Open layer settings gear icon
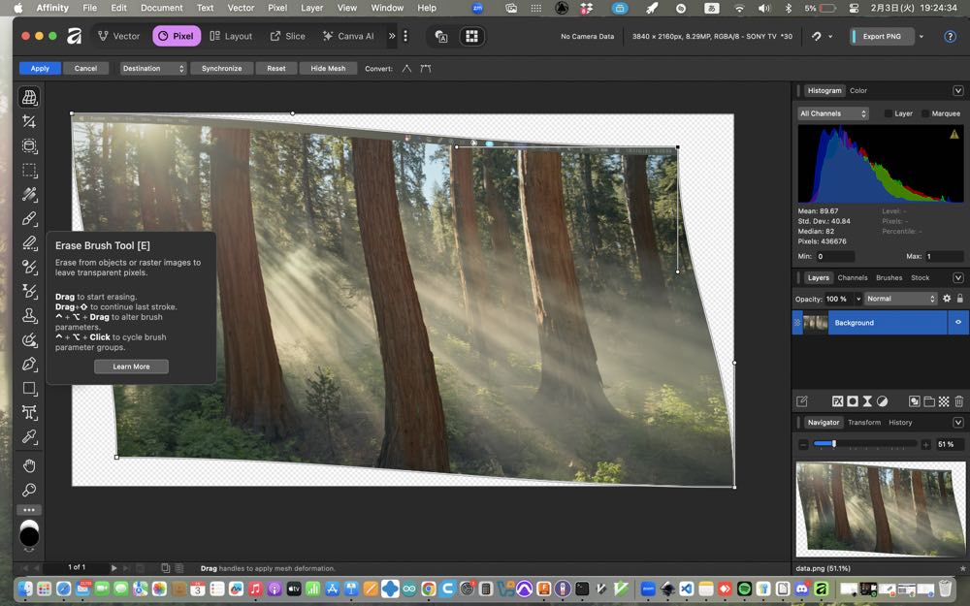The image size is (970, 606). pyautogui.click(x=947, y=299)
